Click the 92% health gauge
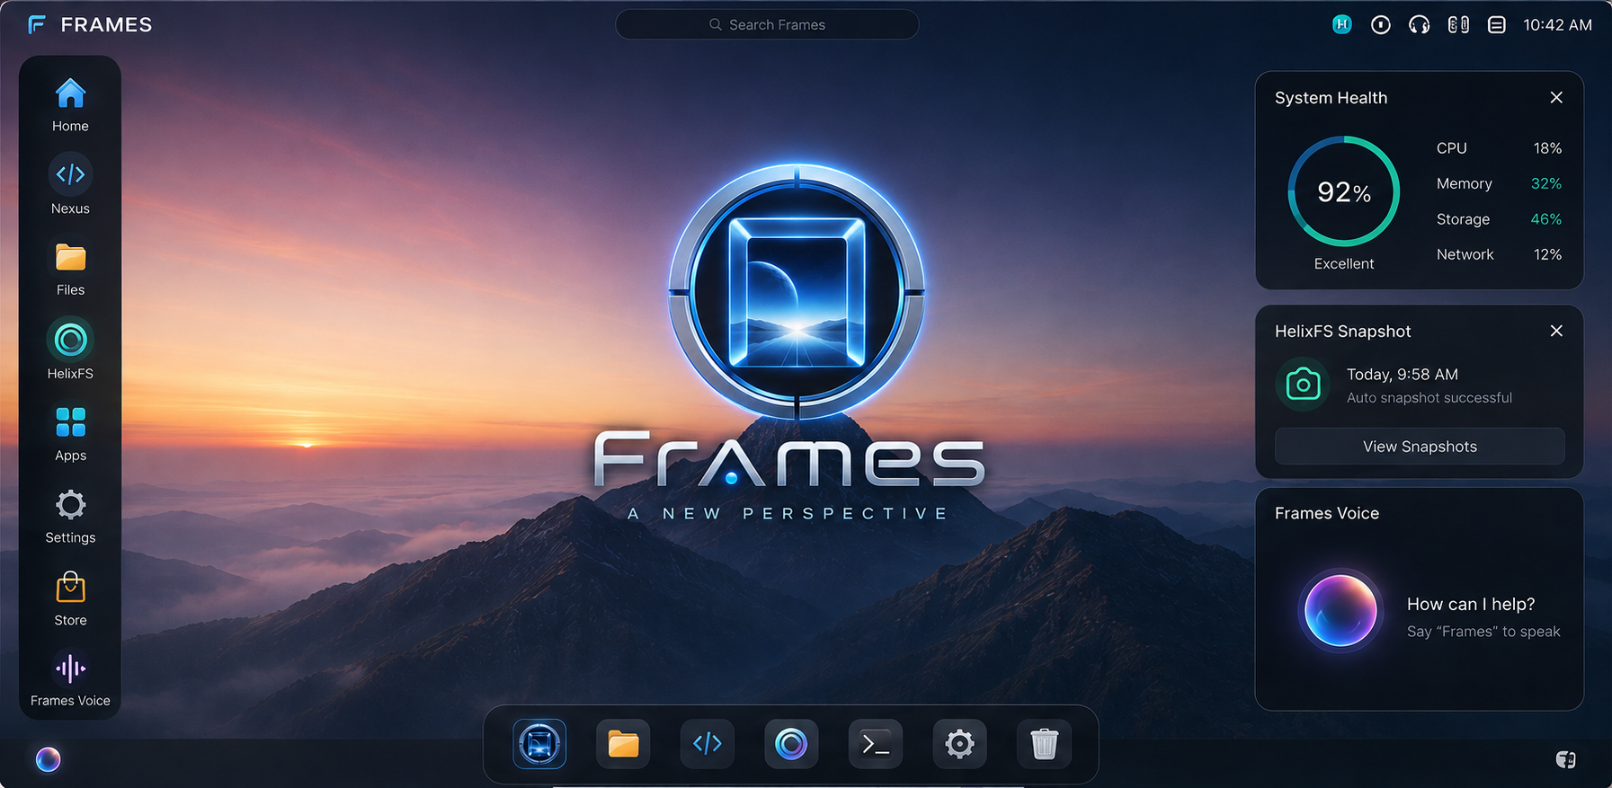 click(1344, 191)
